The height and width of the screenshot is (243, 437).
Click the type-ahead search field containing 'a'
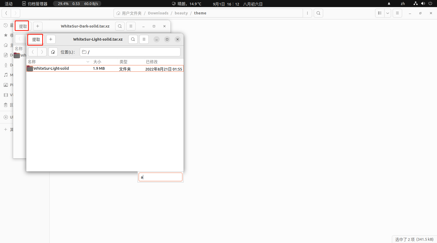[x=161, y=177]
